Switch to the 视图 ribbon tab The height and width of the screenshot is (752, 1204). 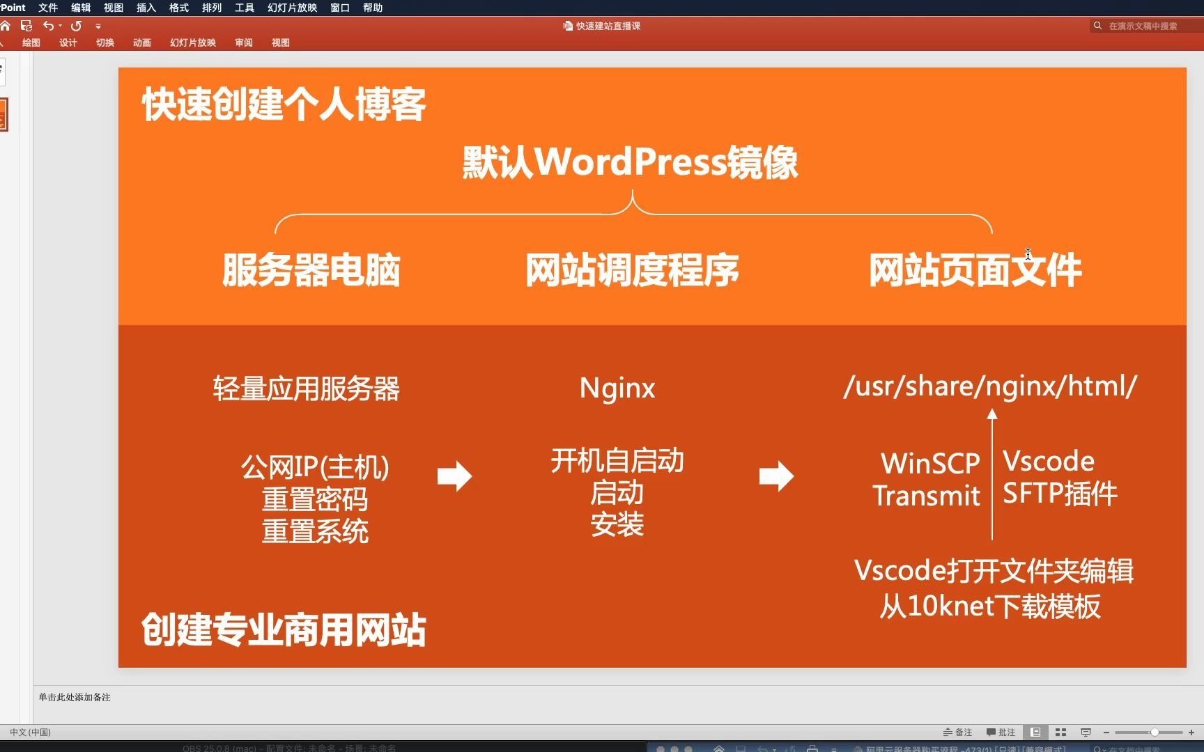point(281,42)
